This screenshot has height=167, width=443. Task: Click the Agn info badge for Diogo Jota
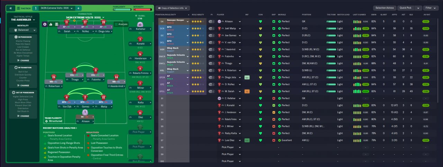coord(247,77)
